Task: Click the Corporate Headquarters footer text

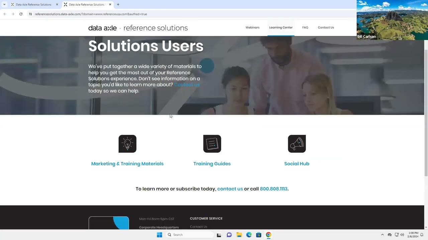Action: click(x=159, y=227)
